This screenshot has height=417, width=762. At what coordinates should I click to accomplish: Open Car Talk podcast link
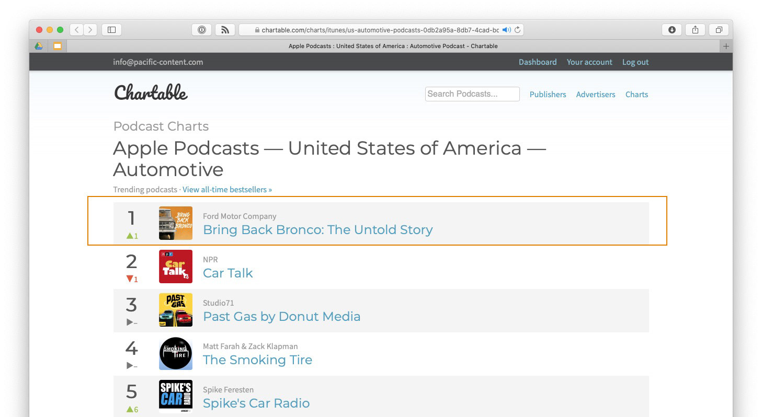[228, 273]
